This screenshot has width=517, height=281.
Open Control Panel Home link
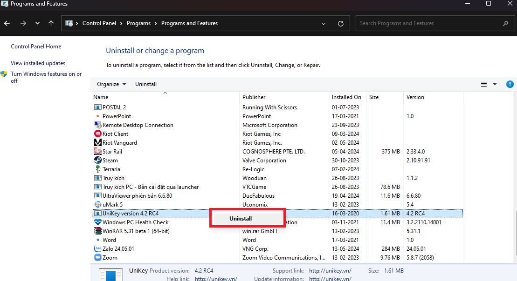(36, 47)
